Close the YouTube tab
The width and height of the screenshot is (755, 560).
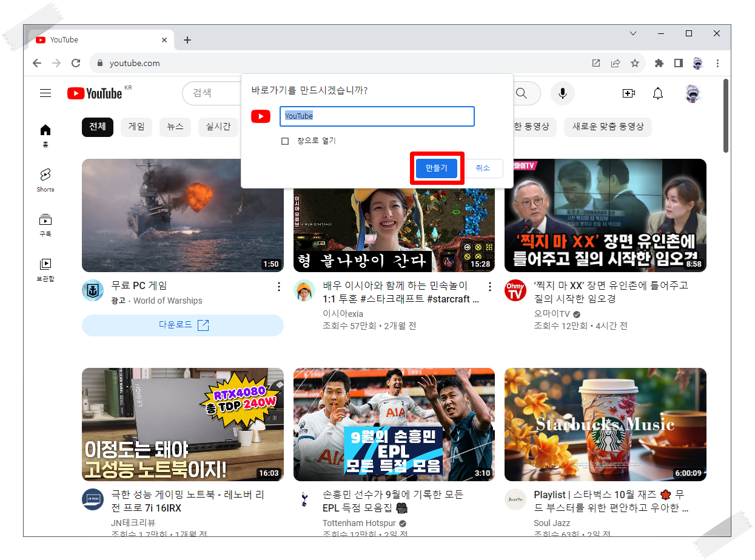tap(164, 40)
